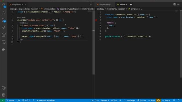This screenshot has height=102, width=182.
Task: Open Remote Explorer in activity bar
Action: coord(4,42)
